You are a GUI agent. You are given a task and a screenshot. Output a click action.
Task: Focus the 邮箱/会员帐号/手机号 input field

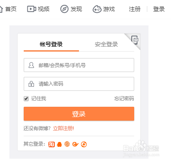[x=79, y=65]
